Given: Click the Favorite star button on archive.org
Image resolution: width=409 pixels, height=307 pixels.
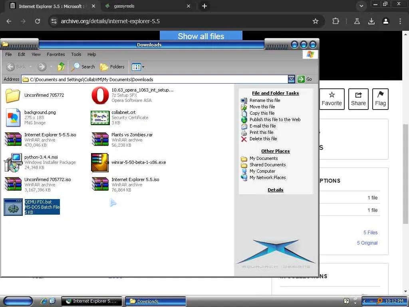Looking at the screenshot, I should click(332, 99).
